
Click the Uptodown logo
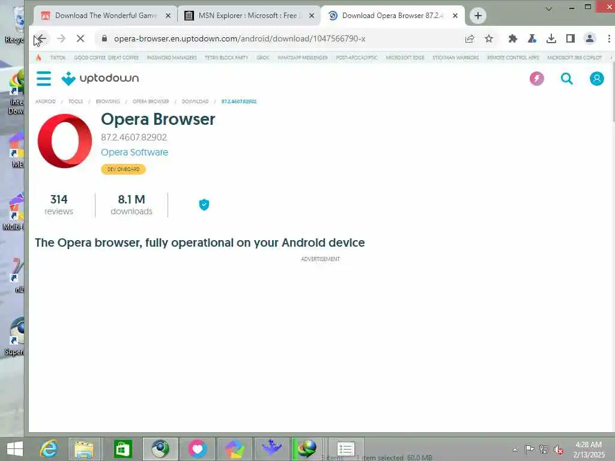point(100,79)
